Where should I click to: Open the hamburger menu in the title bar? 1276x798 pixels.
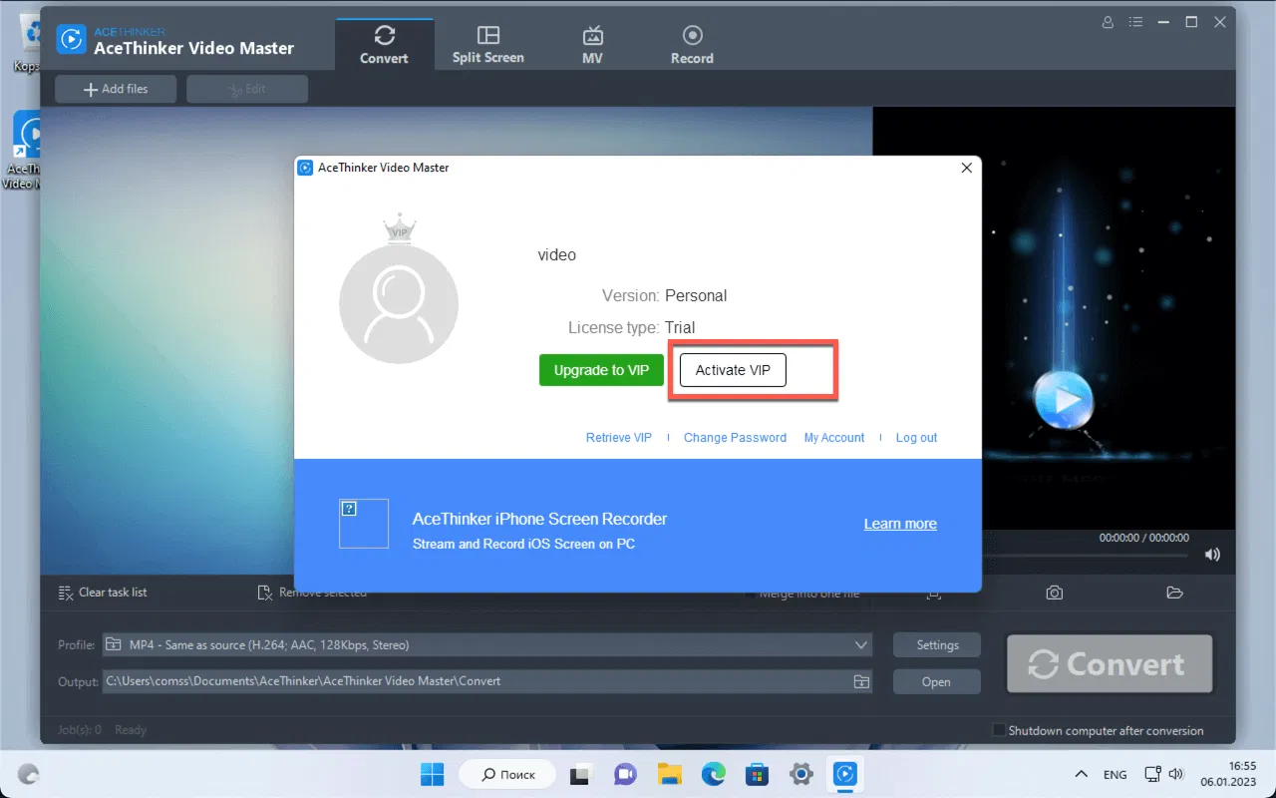[x=1135, y=22]
